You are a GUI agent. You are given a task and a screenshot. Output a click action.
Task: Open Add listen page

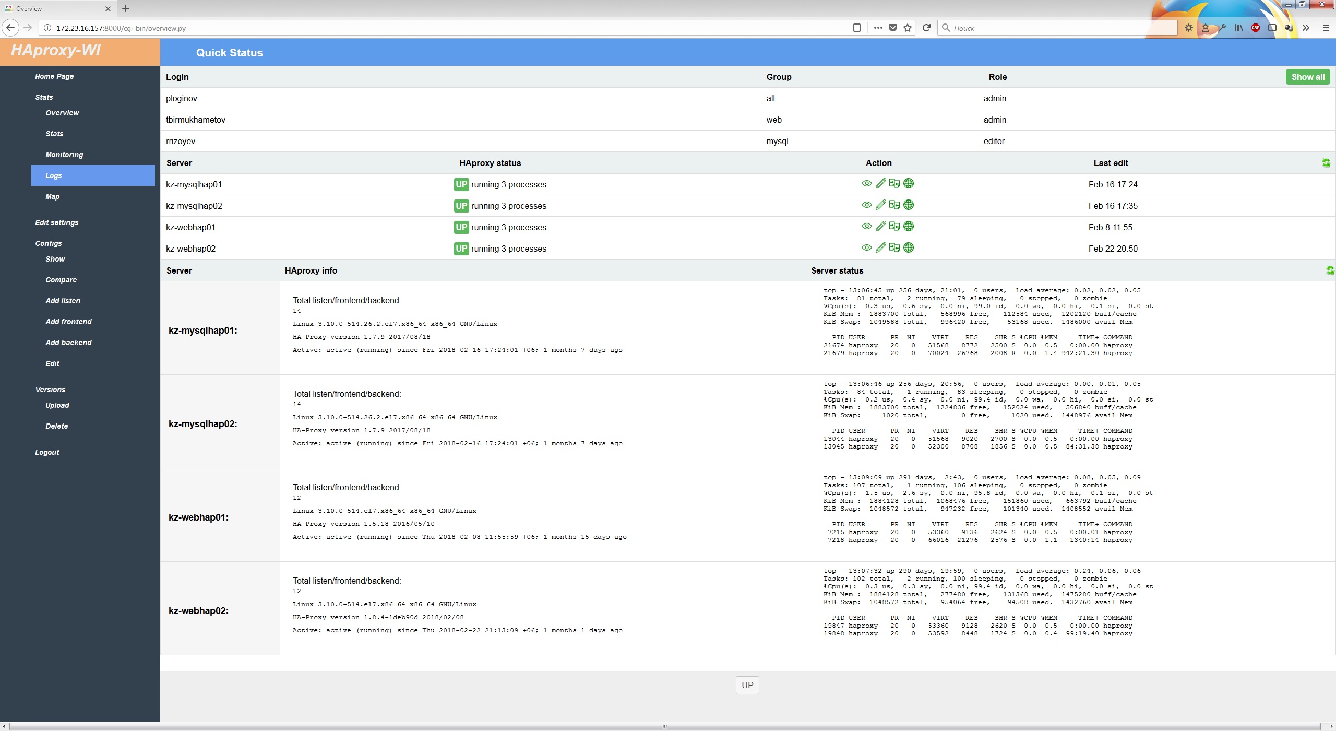point(63,301)
